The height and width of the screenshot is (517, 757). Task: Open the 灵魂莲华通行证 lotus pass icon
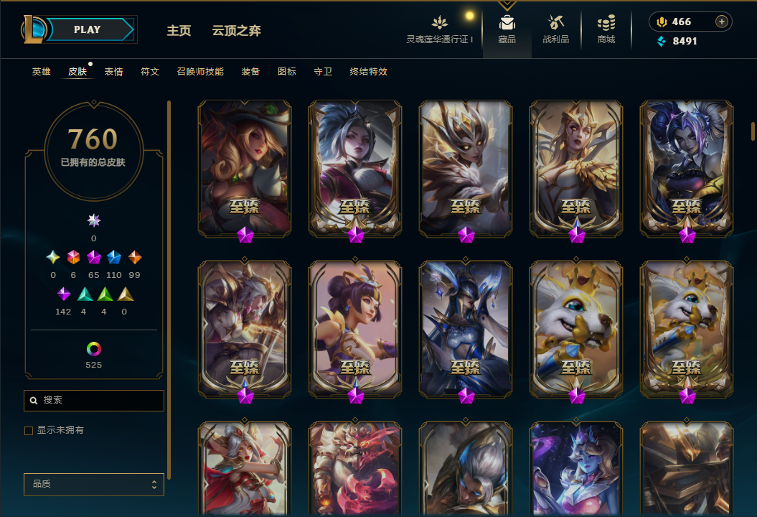pyautogui.click(x=439, y=23)
